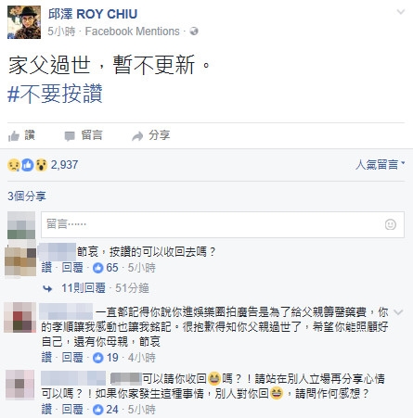Click the wow face reaction icon
The height and width of the screenshot is (418, 413).
tap(41, 165)
